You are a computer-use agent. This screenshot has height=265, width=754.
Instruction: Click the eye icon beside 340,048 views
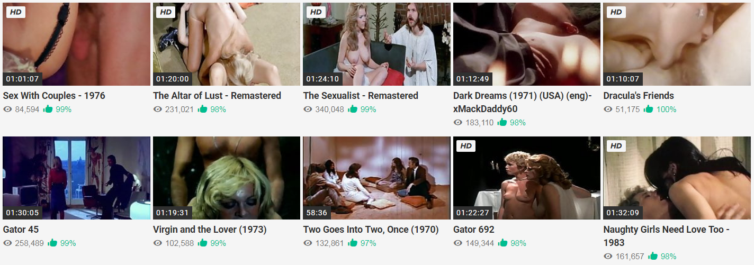(x=308, y=109)
